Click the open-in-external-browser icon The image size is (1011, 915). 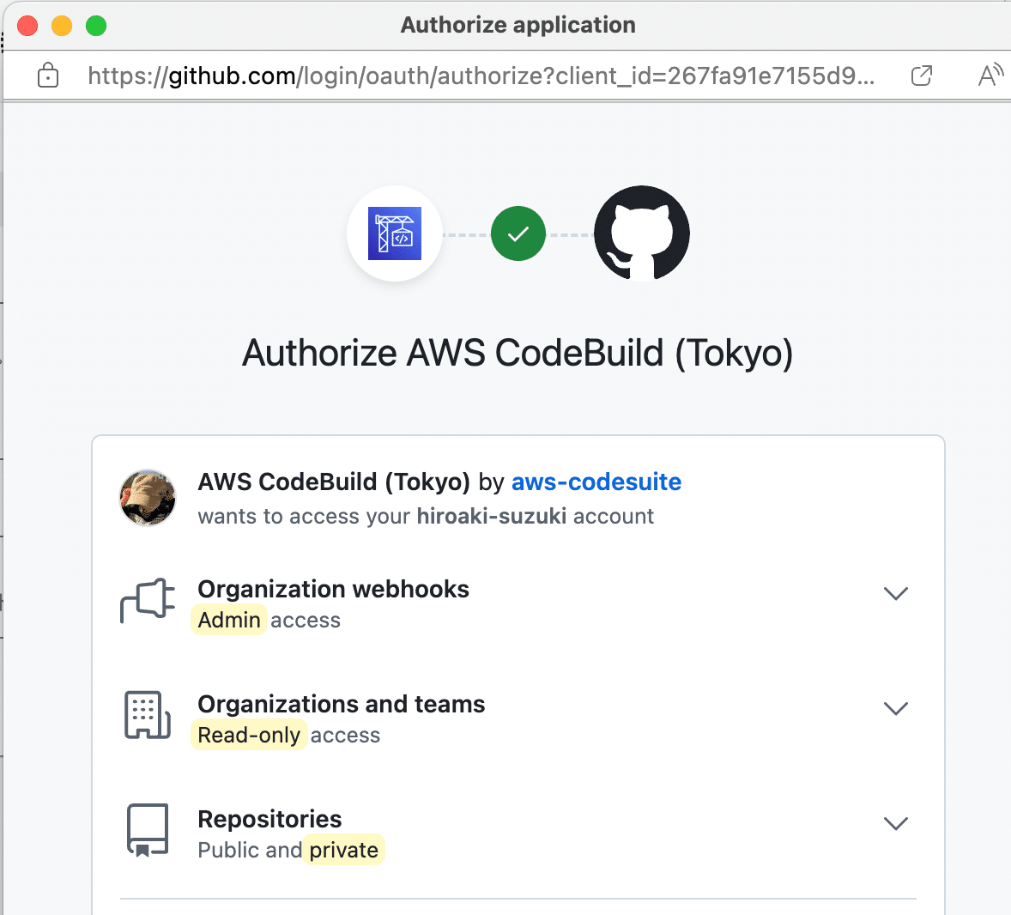(921, 76)
